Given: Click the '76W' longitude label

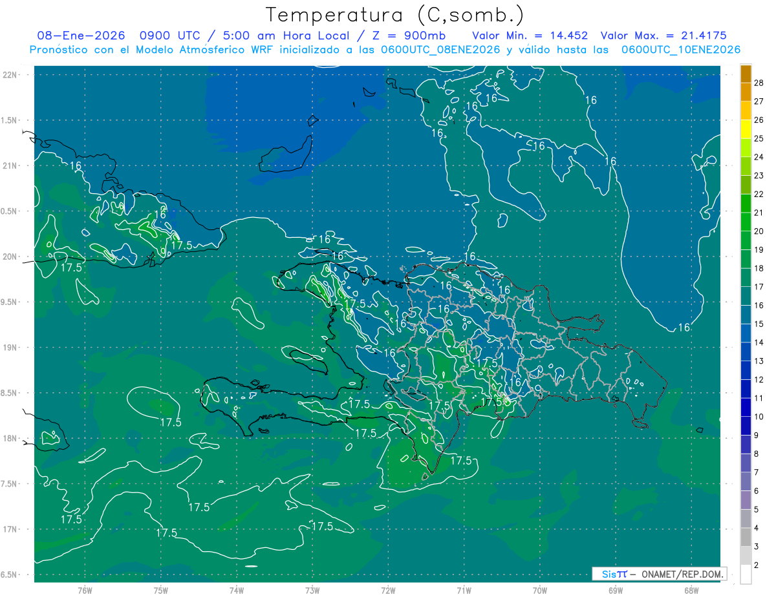Looking at the screenshot, I should coord(85,591).
